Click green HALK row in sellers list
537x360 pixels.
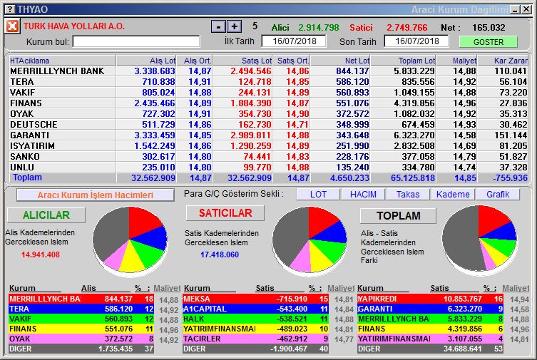pyautogui.click(x=255, y=319)
